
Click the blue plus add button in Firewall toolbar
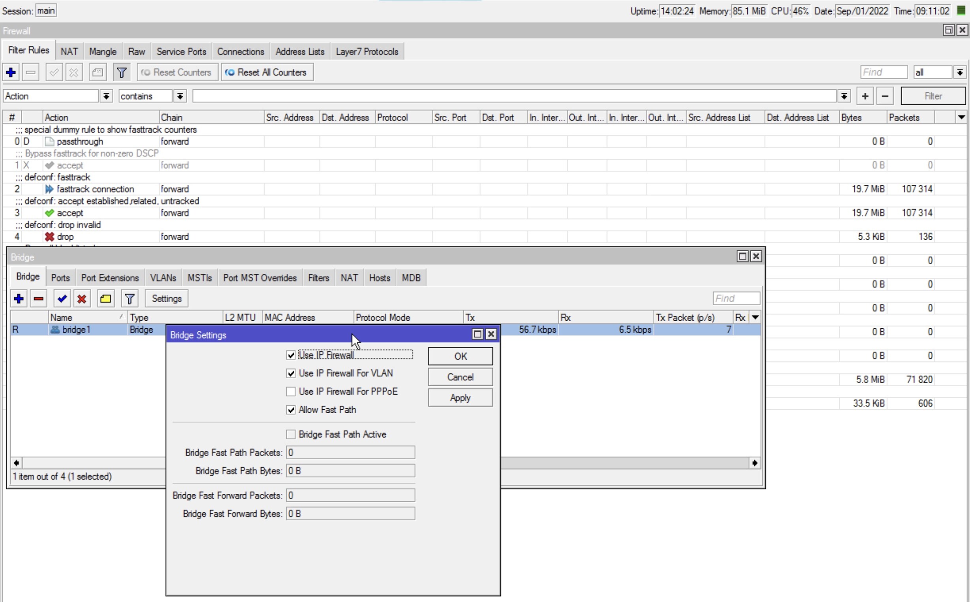pyautogui.click(x=11, y=72)
